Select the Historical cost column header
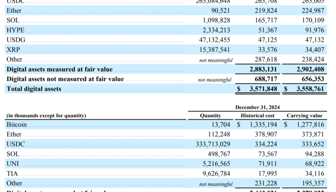 coord(258,116)
